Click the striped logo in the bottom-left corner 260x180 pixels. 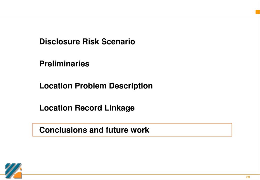(x=13, y=171)
